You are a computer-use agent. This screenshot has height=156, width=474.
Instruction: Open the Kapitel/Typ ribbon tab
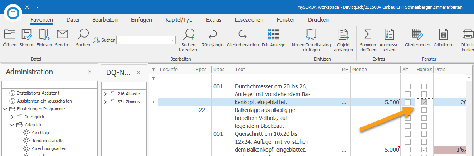click(179, 20)
